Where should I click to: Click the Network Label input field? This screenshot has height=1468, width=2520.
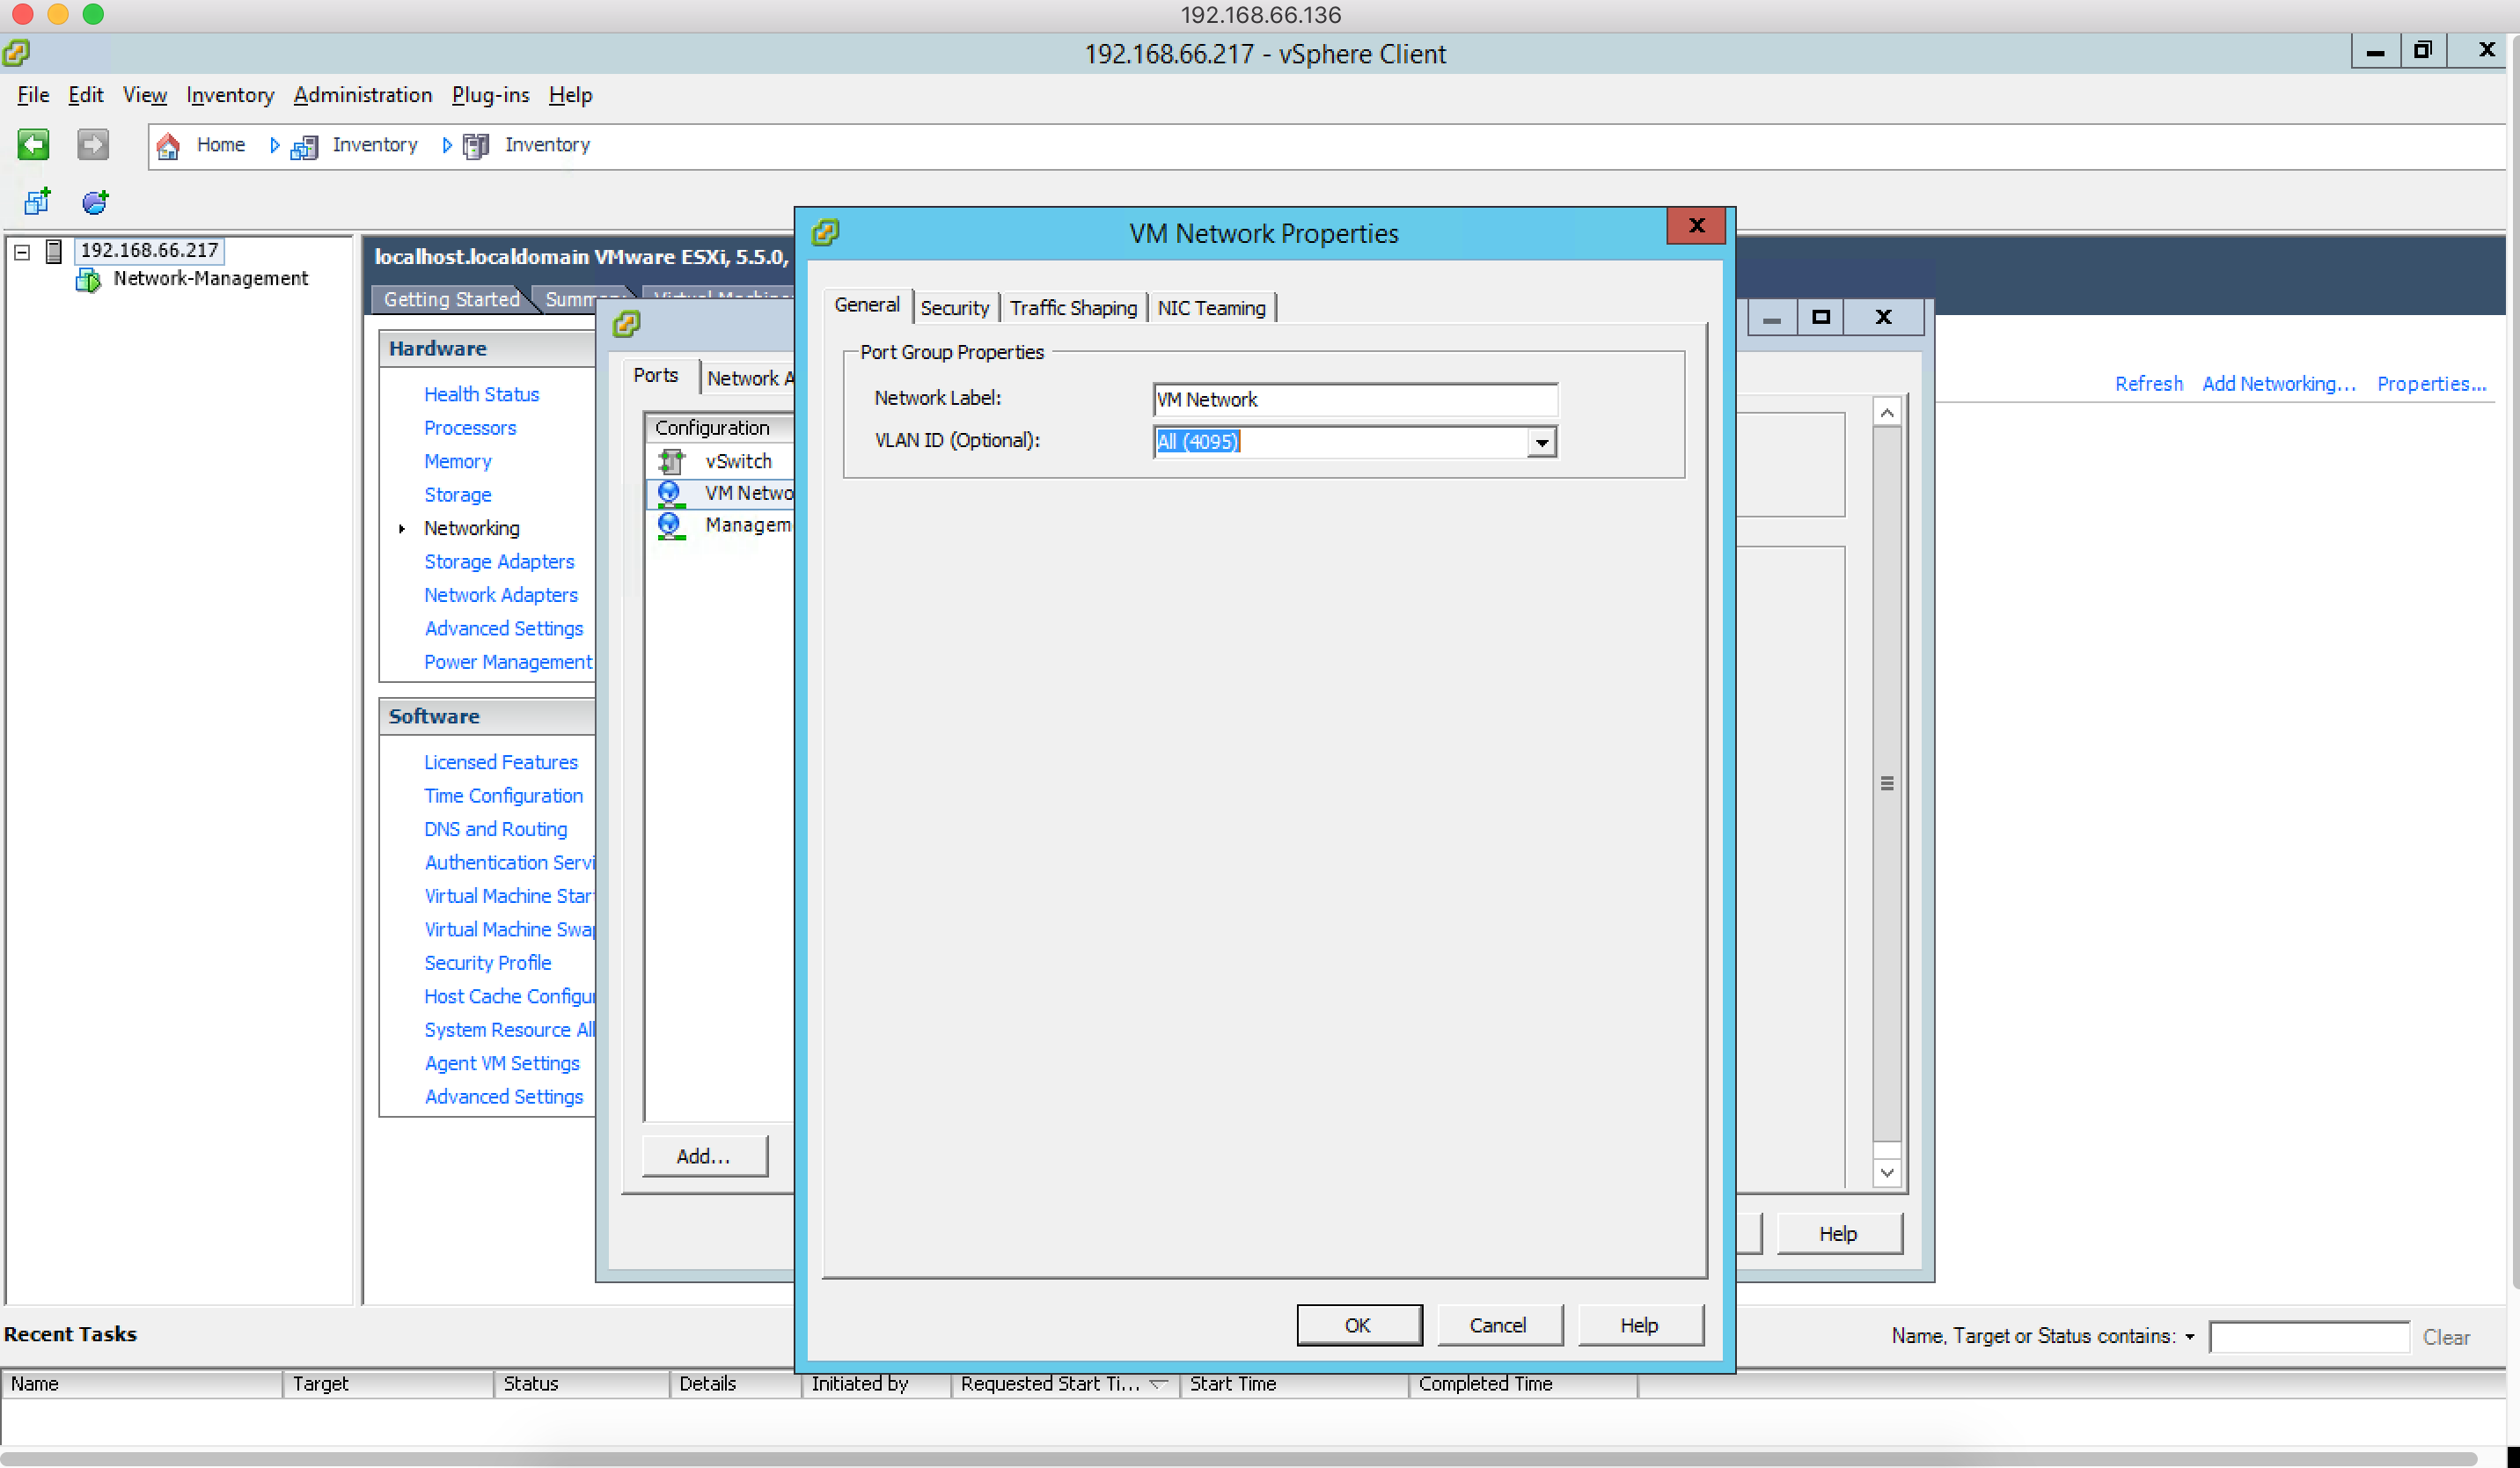[x=1355, y=400]
